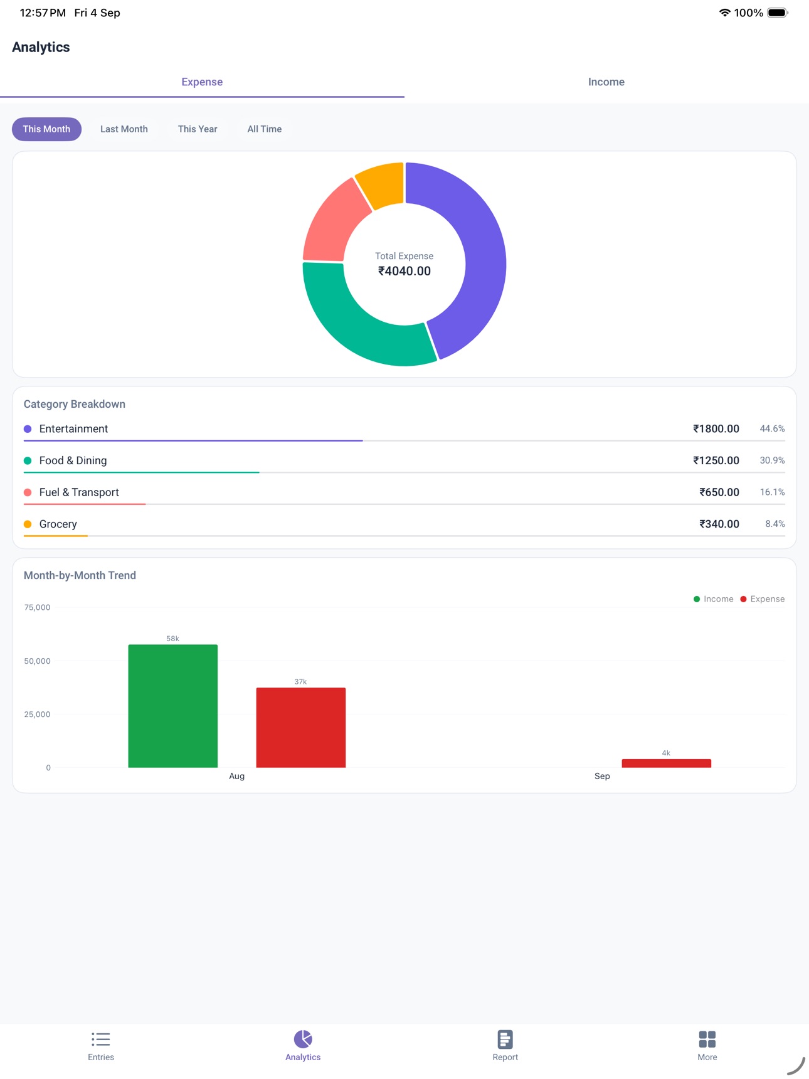Tap the Analytics pie chart icon
The image size is (809, 1079).
pos(303,1039)
